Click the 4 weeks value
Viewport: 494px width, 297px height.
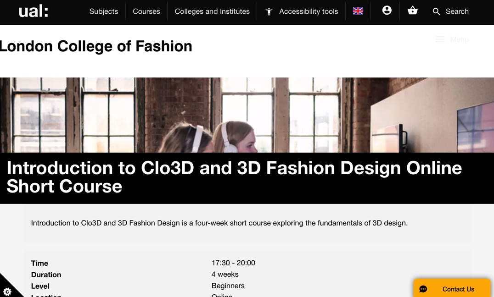pyautogui.click(x=225, y=275)
